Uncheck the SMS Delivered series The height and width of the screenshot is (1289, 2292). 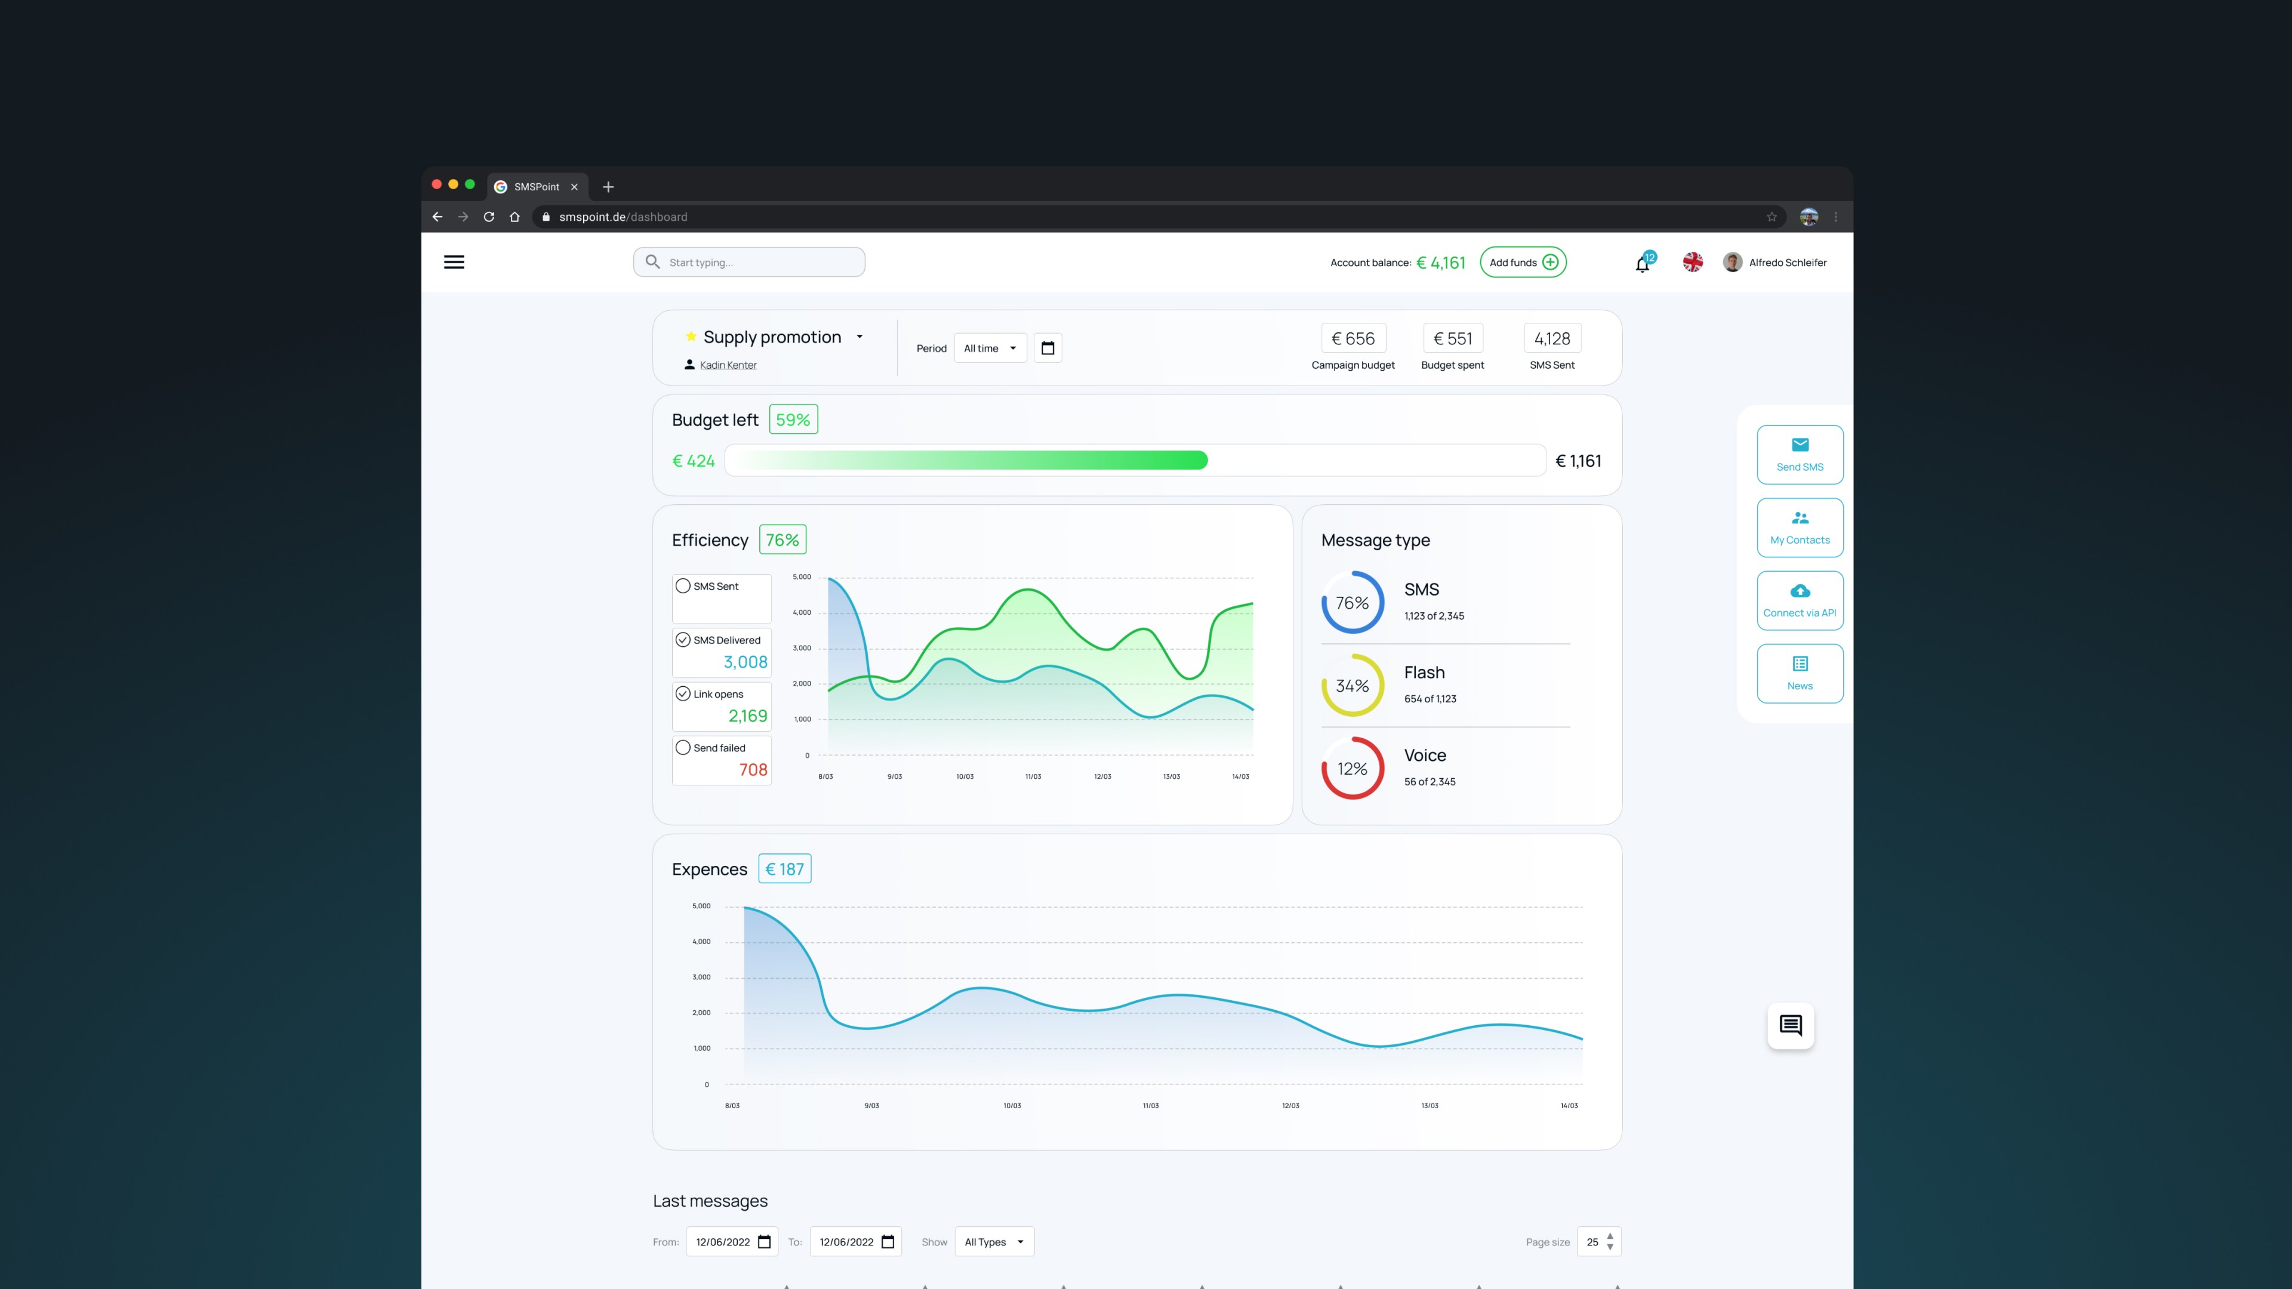pyautogui.click(x=683, y=640)
